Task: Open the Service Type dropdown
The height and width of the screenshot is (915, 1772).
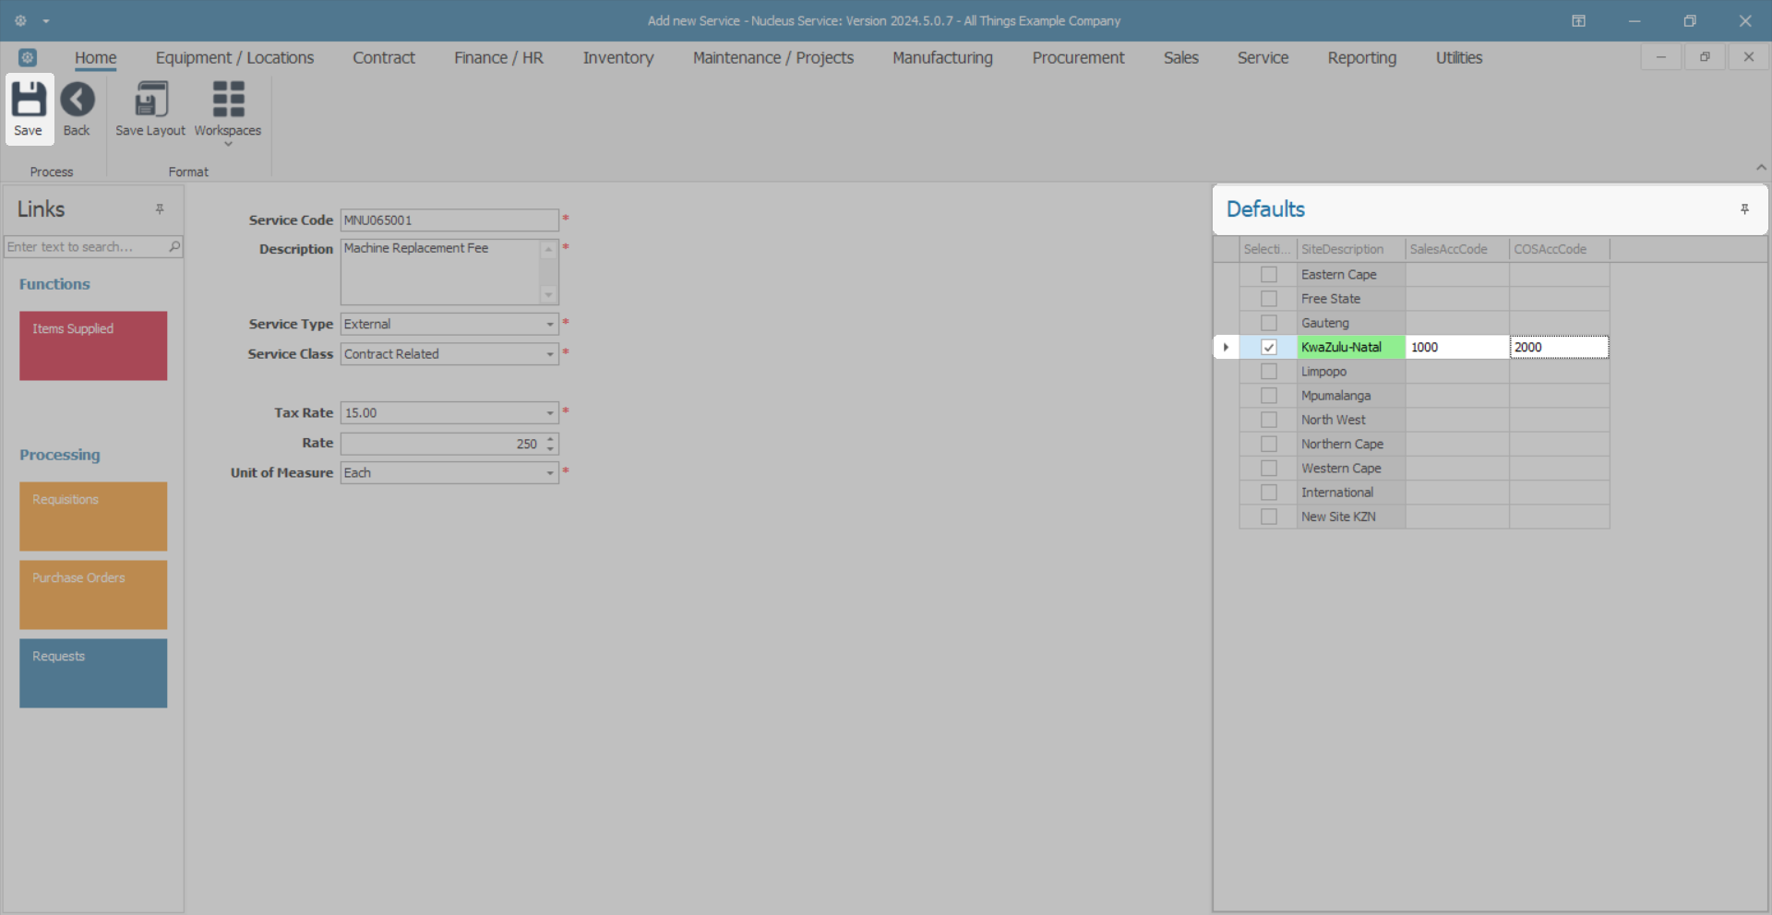Action: (x=550, y=325)
